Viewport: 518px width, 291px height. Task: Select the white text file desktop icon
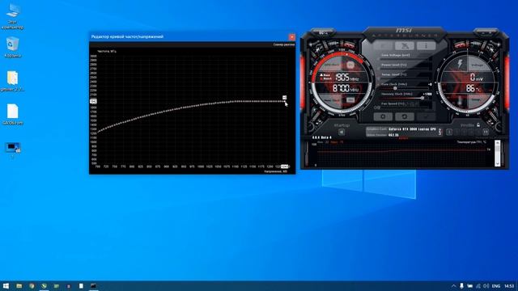[13, 115]
